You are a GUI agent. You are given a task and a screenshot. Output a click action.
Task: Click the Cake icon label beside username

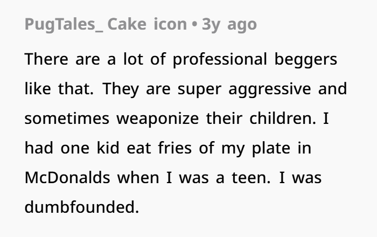tap(147, 24)
